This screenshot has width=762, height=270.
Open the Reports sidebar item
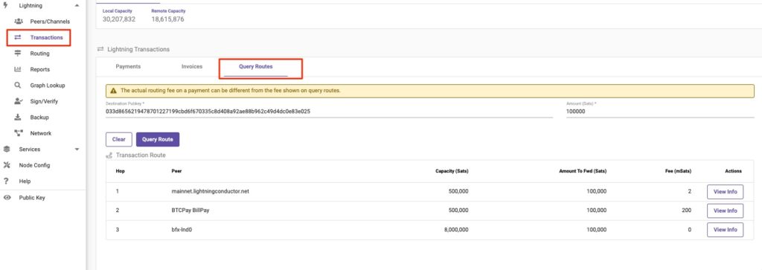pos(40,69)
